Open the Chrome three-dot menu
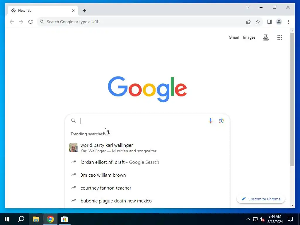300x225 pixels. 288,22
